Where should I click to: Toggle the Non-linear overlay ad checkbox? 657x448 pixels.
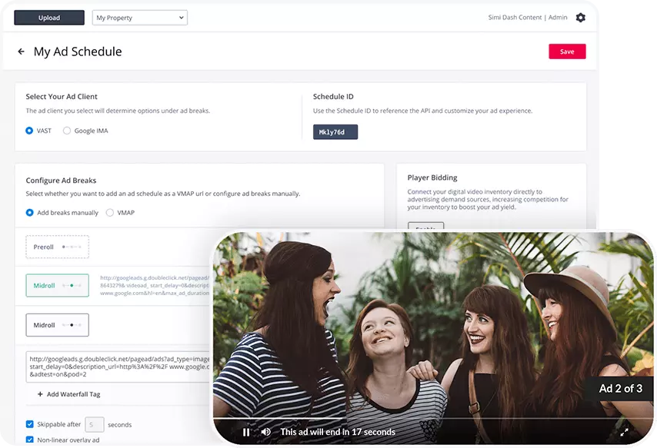30,440
